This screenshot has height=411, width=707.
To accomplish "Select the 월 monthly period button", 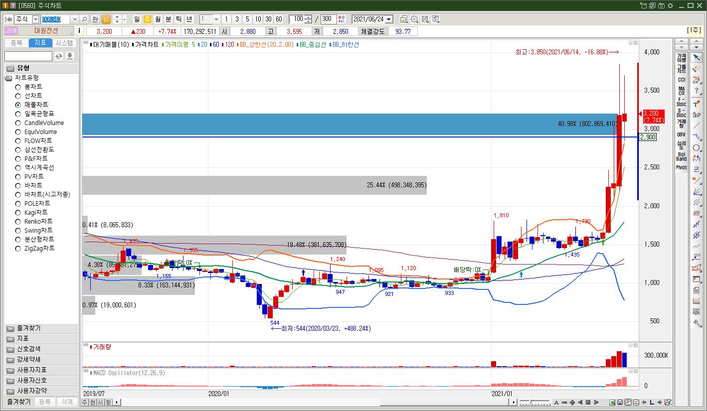I will (158, 19).
